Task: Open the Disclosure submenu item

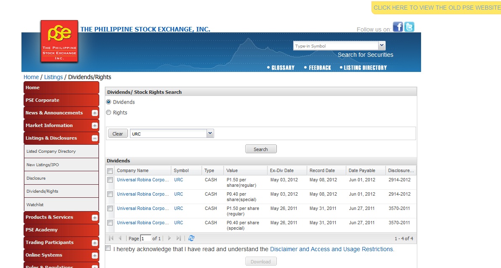Action: (x=61, y=178)
